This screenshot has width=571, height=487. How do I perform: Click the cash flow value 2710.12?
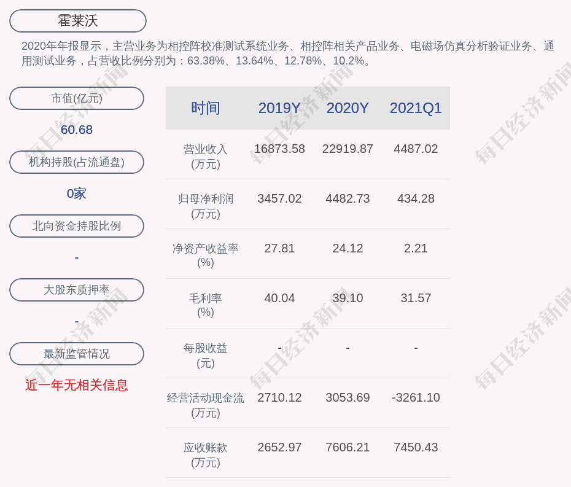point(279,398)
